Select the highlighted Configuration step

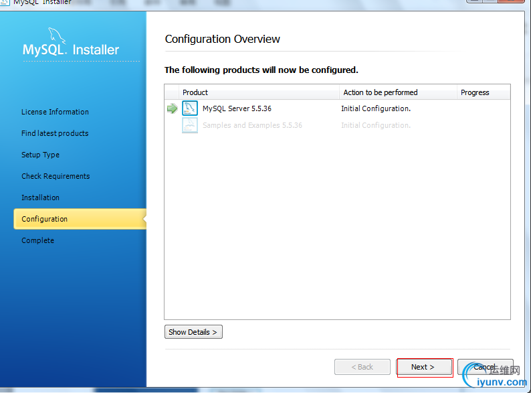[80, 219]
